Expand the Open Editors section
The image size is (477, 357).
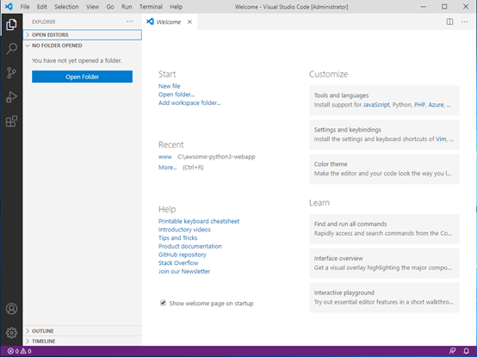click(x=82, y=34)
